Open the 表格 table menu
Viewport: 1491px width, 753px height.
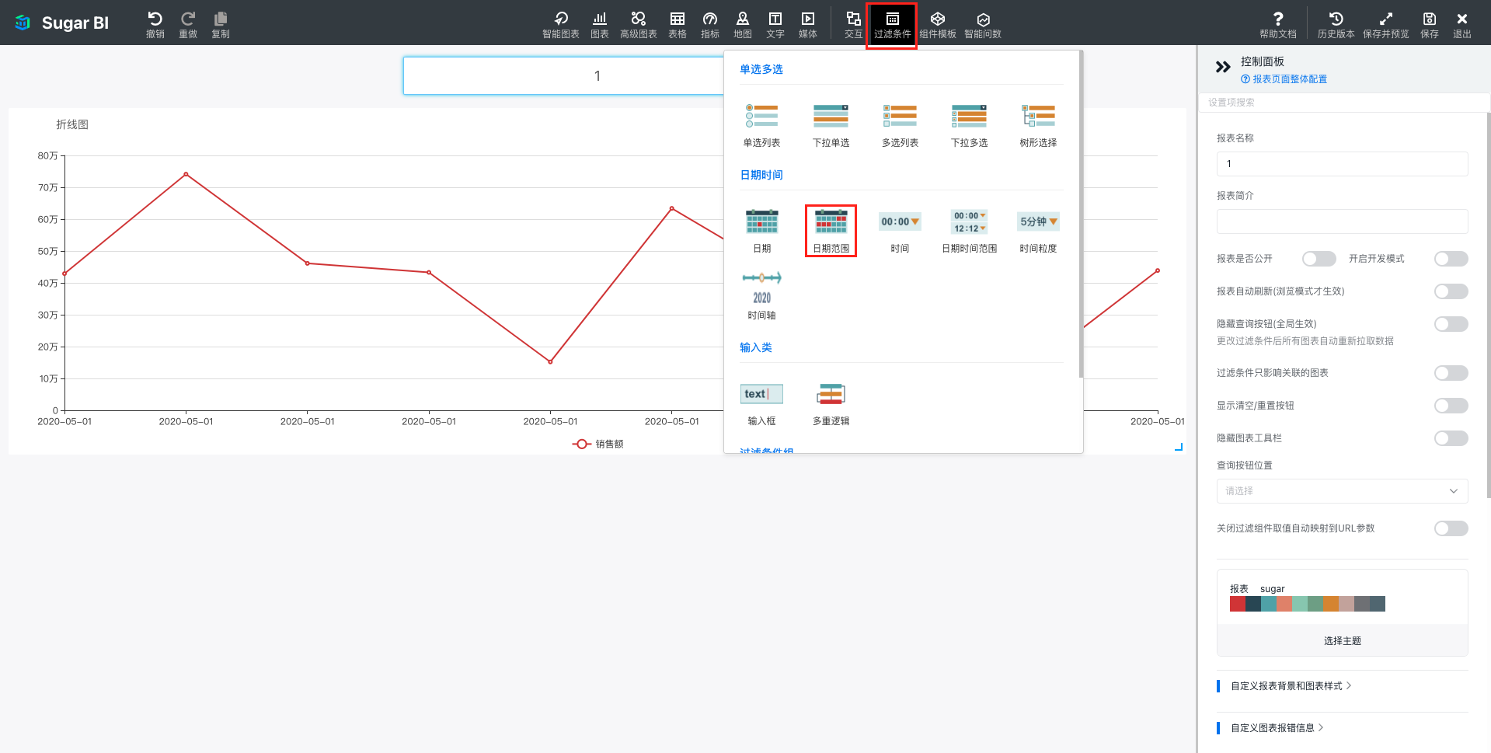point(678,24)
